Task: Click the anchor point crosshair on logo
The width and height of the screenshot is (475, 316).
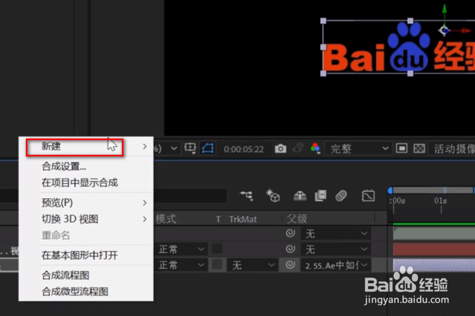Action: tap(444, 31)
